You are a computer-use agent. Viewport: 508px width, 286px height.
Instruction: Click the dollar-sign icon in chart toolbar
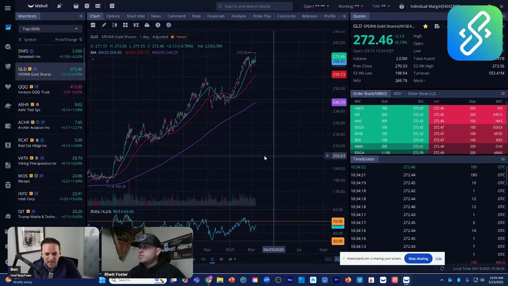(x=158, y=25)
